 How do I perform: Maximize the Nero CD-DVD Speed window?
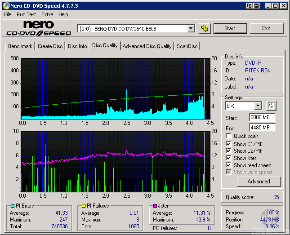pos(275,6)
